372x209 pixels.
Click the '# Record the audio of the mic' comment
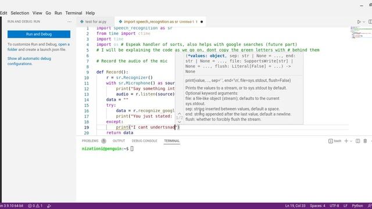click(132, 61)
